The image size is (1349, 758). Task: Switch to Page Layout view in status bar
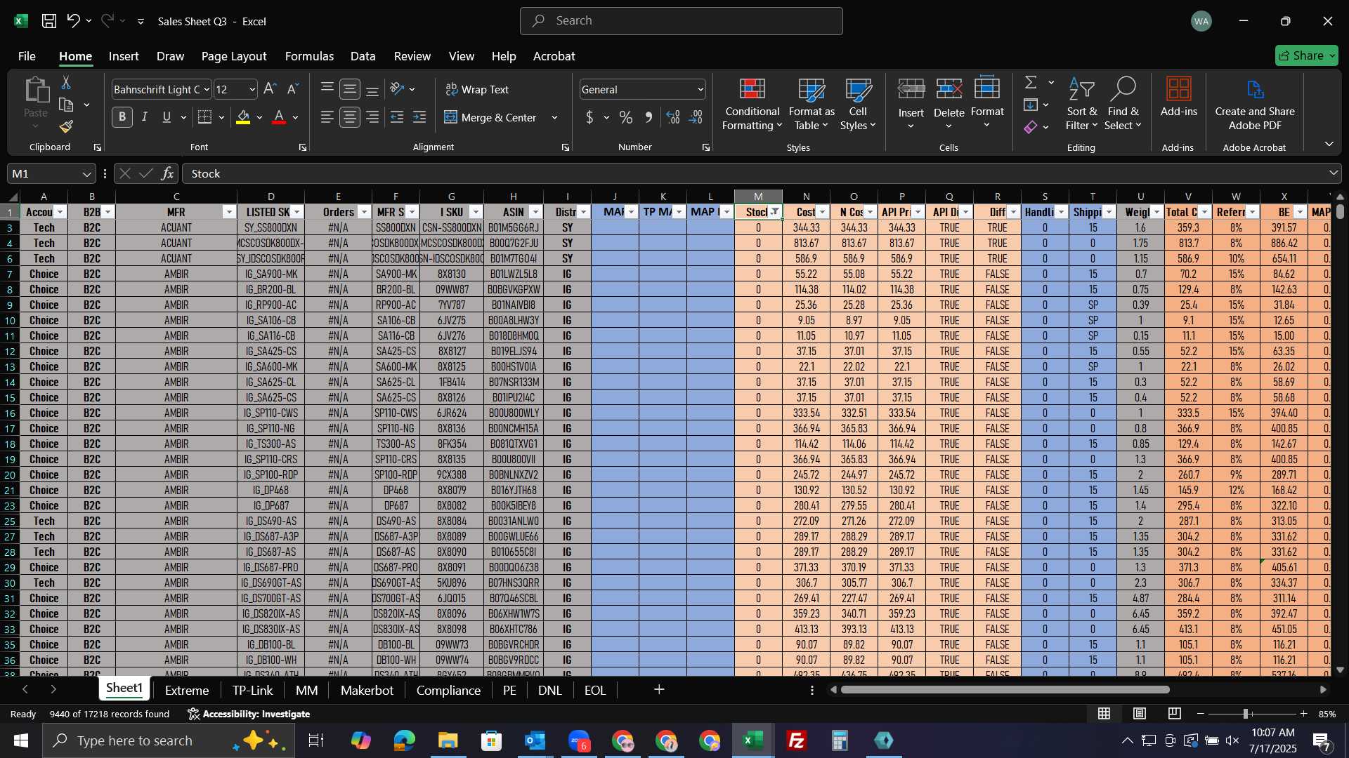coord(1140,714)
